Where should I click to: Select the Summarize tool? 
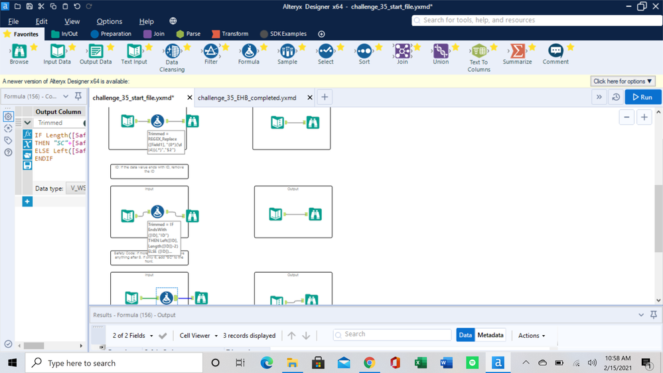point(517,52)
